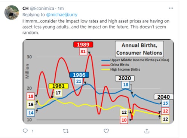Click the red 1989 label on chart
187x138 pixels.
pos(83,45)
